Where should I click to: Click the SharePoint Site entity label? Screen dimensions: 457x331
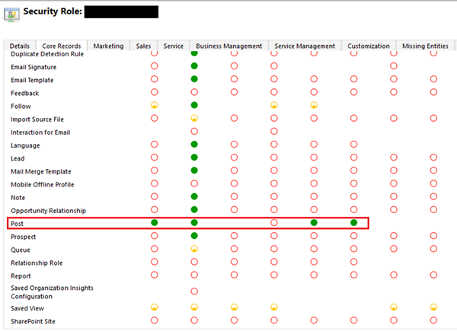pyautogui.click(x=32, y=321)
